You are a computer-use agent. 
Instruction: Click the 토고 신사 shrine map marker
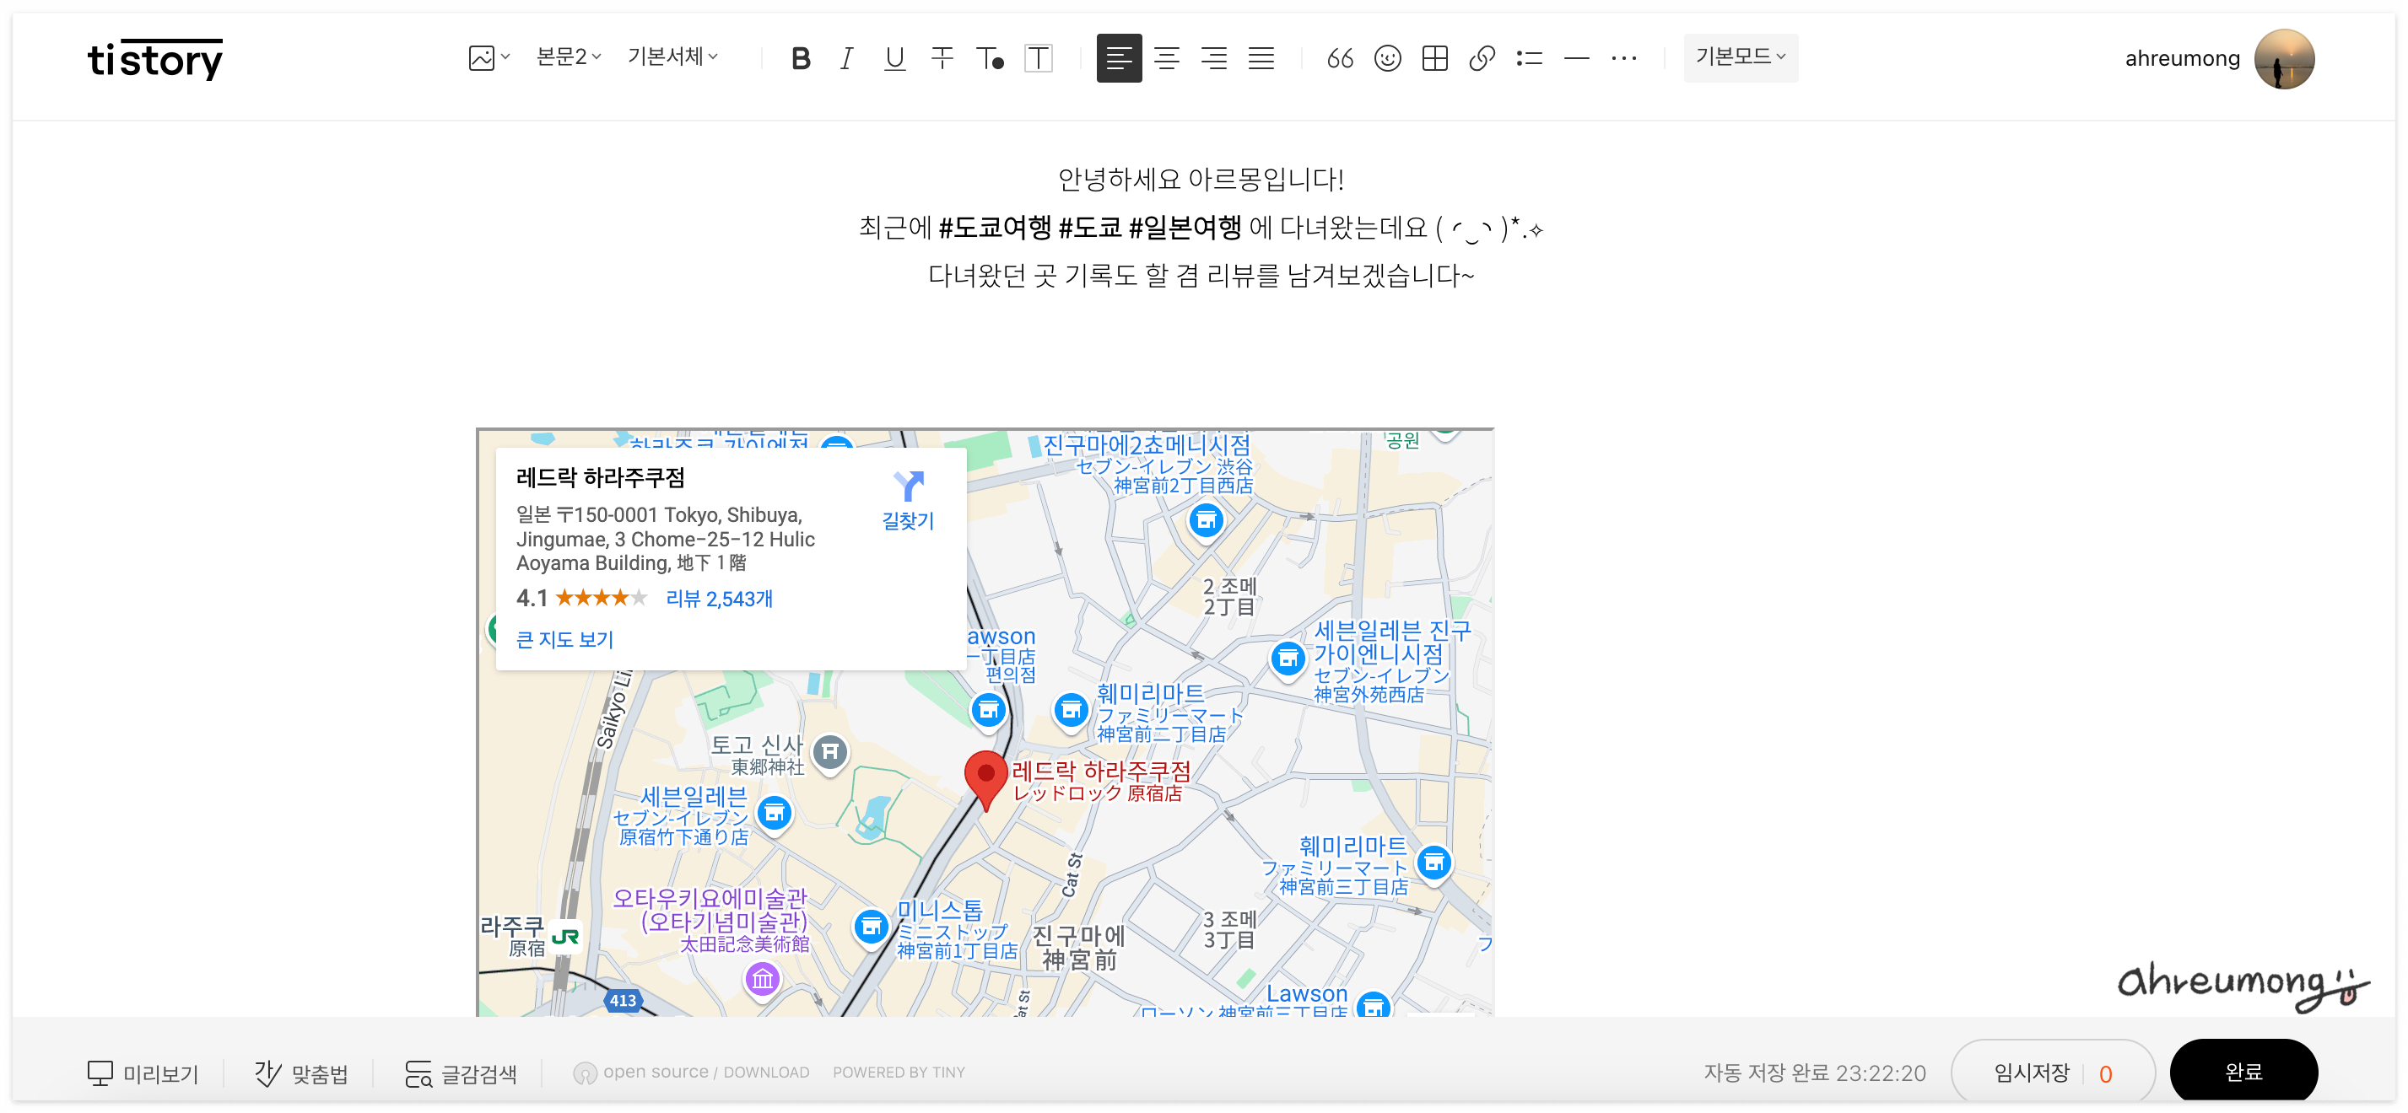pyautogui.click(x=830, y=752)
